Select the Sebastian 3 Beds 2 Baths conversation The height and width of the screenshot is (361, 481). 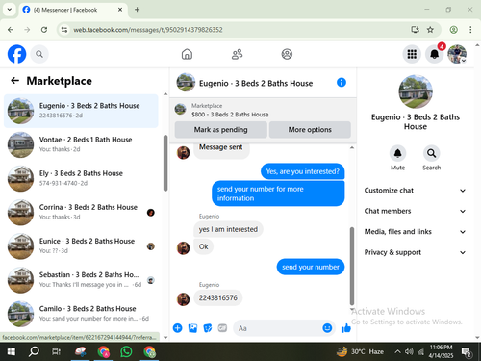(x=81, y=280)
